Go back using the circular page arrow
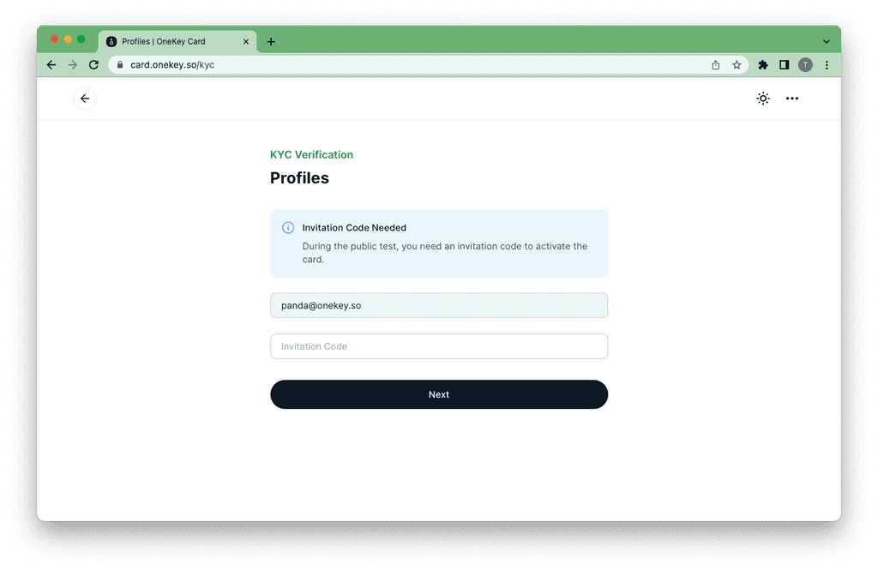 click(85, 99)
